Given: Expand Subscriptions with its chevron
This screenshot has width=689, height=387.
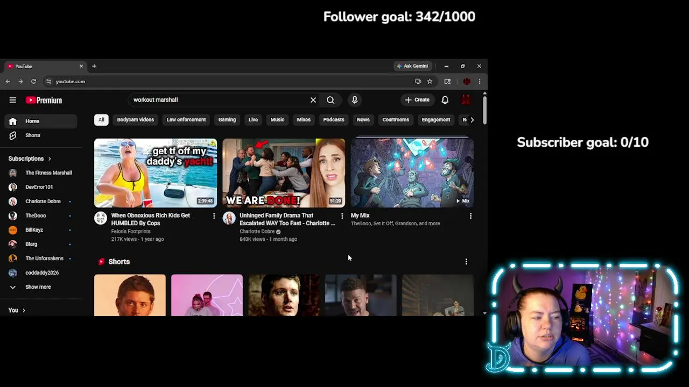Looking at the screenshot, I should [x=50, y=159].
